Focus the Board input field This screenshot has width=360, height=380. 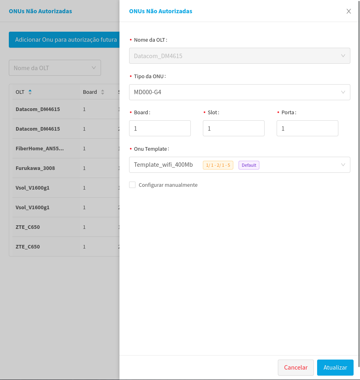coord(160,128)
